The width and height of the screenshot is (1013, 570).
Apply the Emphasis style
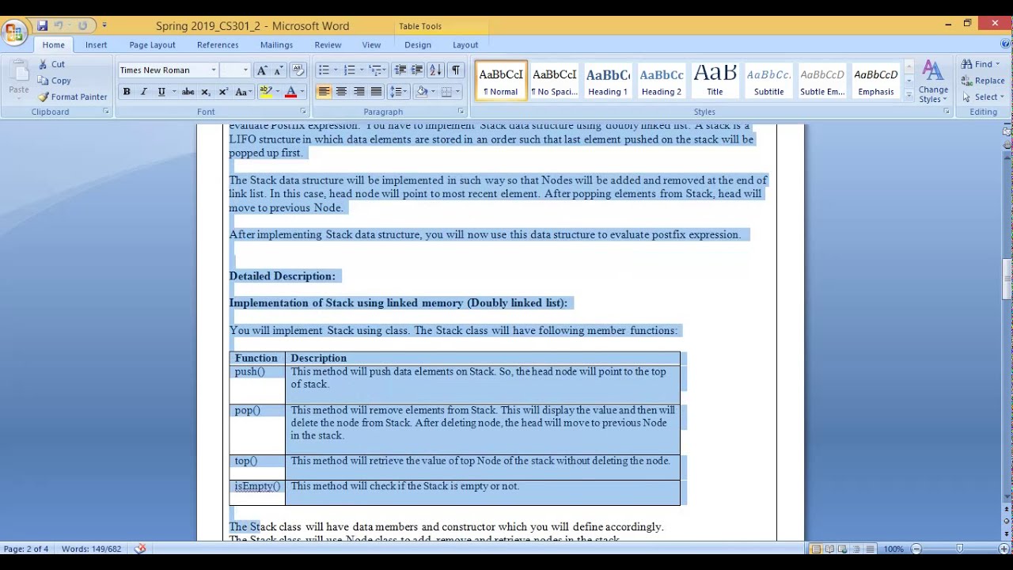(x=875, y=82)
